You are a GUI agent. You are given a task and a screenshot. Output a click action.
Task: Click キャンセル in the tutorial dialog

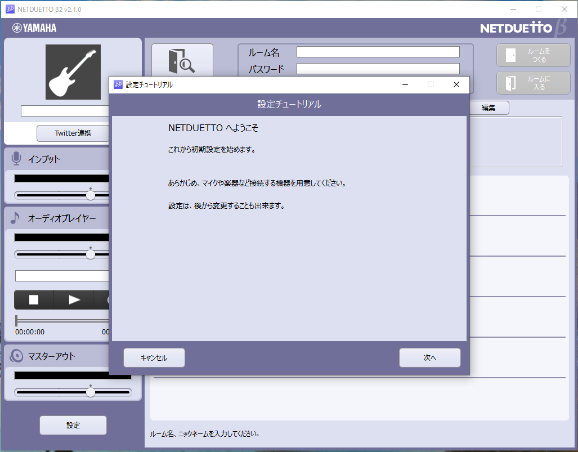154,357
